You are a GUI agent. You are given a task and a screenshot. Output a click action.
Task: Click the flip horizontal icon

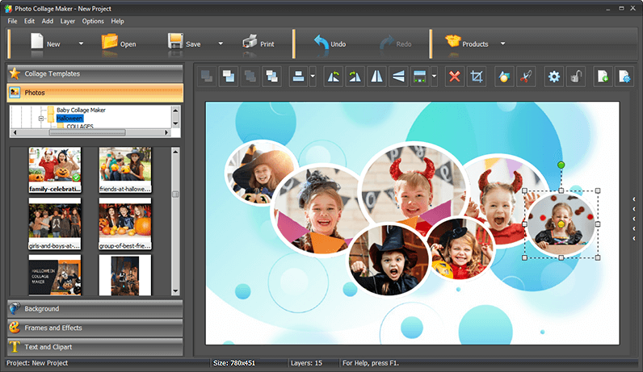pos(376,77)
